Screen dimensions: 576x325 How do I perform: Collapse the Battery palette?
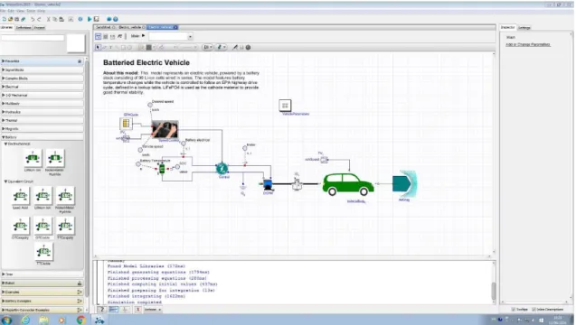[x=42, y=137]
